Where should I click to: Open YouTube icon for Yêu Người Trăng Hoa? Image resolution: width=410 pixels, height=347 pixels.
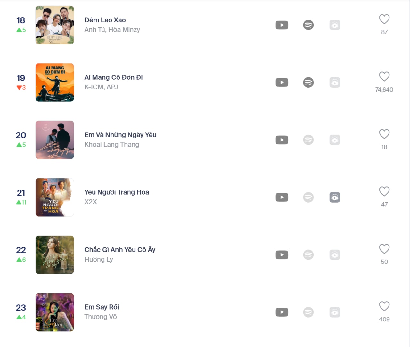coord(282,197)
